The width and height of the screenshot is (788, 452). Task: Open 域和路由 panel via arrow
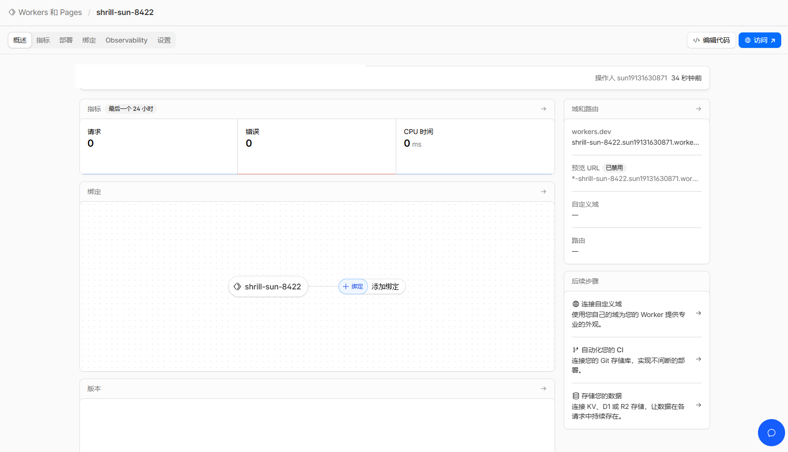coord(698,109)
